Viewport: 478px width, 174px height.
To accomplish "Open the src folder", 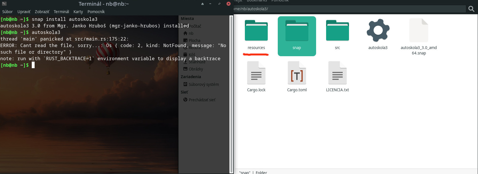I will tap(337, 31).
